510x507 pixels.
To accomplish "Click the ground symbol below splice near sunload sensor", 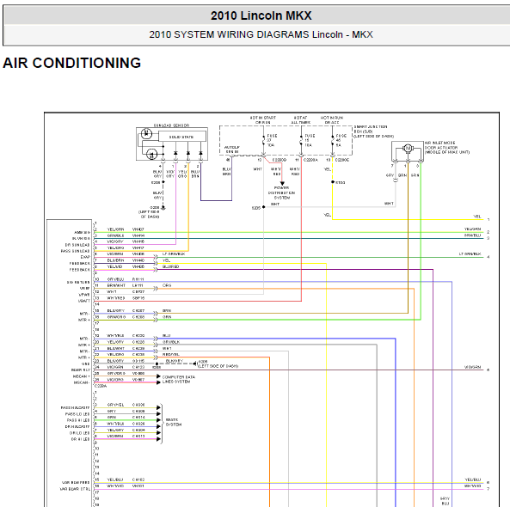I will (x=163, y=208).
